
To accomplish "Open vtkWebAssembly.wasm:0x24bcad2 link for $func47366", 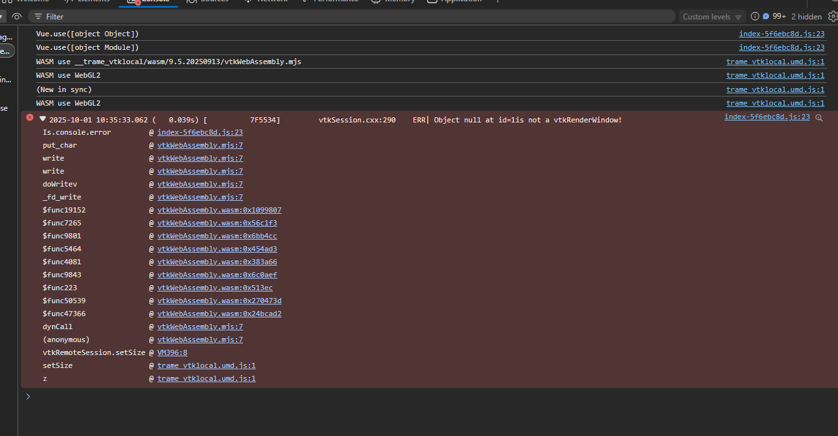I will pyautogui.click(x=219, y=314).
